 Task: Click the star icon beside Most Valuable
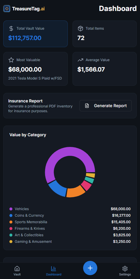(11, 60)
